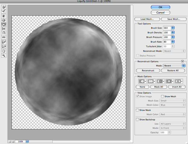Click the None mask button
The image size is (188, 144).
click(x=142, y=87)
